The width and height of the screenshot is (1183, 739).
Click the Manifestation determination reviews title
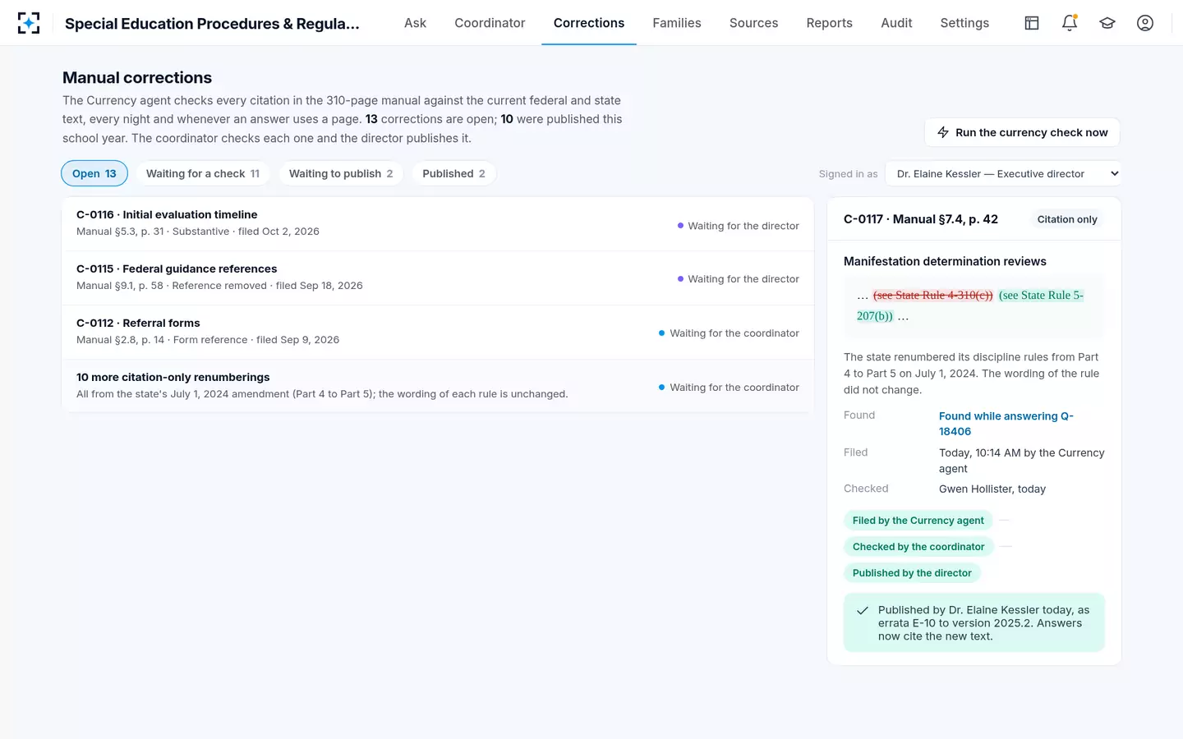click(x=945, y=261)
